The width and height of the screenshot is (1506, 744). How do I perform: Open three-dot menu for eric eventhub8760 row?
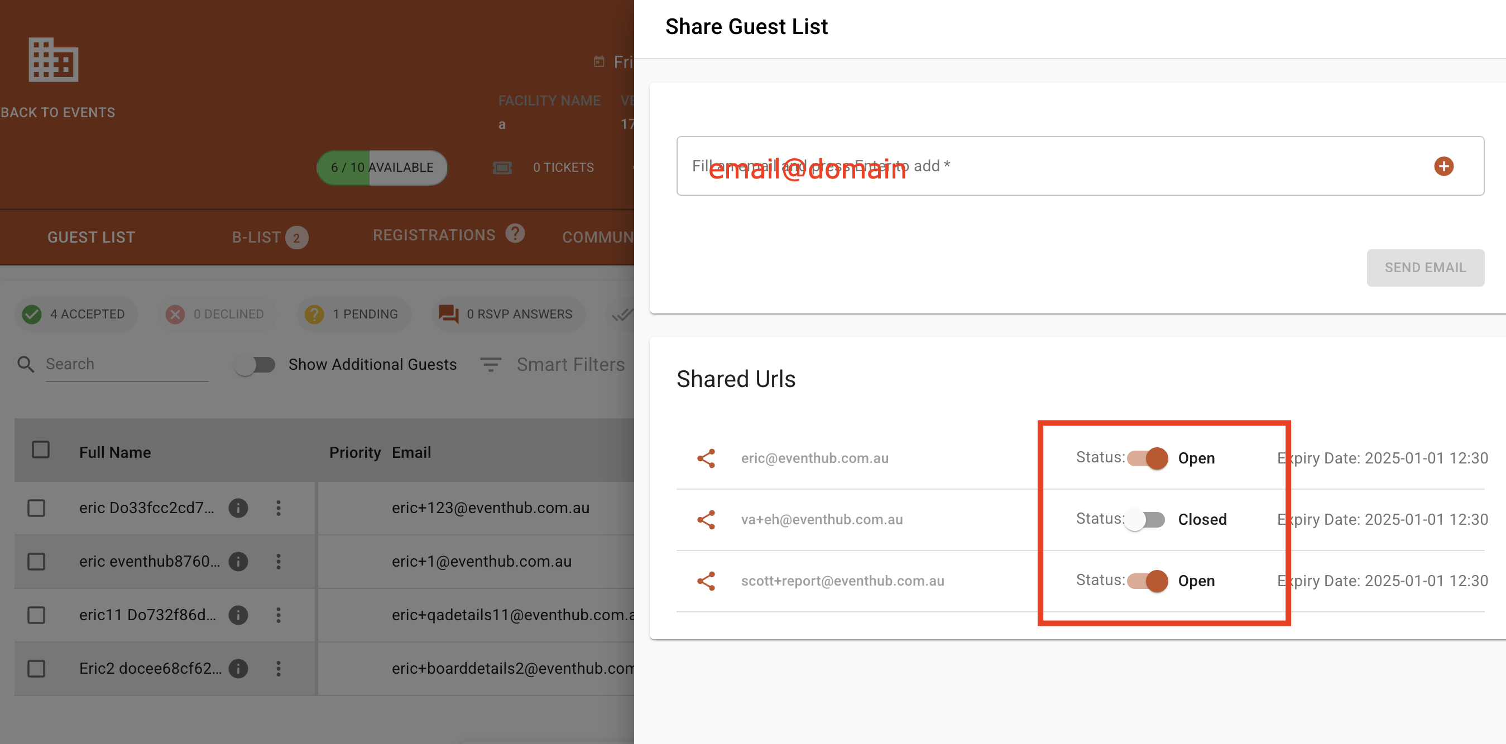coord(279,562)
